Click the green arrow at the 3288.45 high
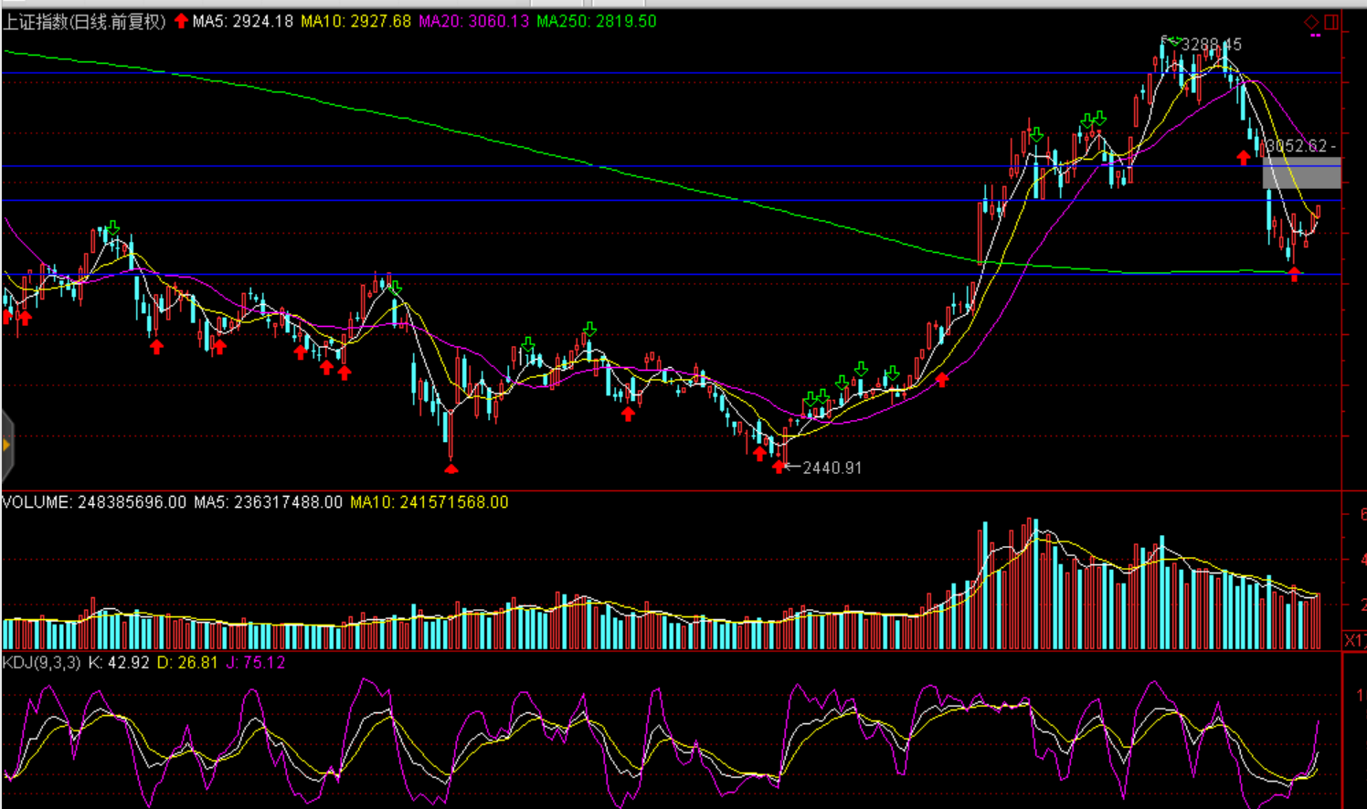Screen dimensions: 1367x809 1174,41
